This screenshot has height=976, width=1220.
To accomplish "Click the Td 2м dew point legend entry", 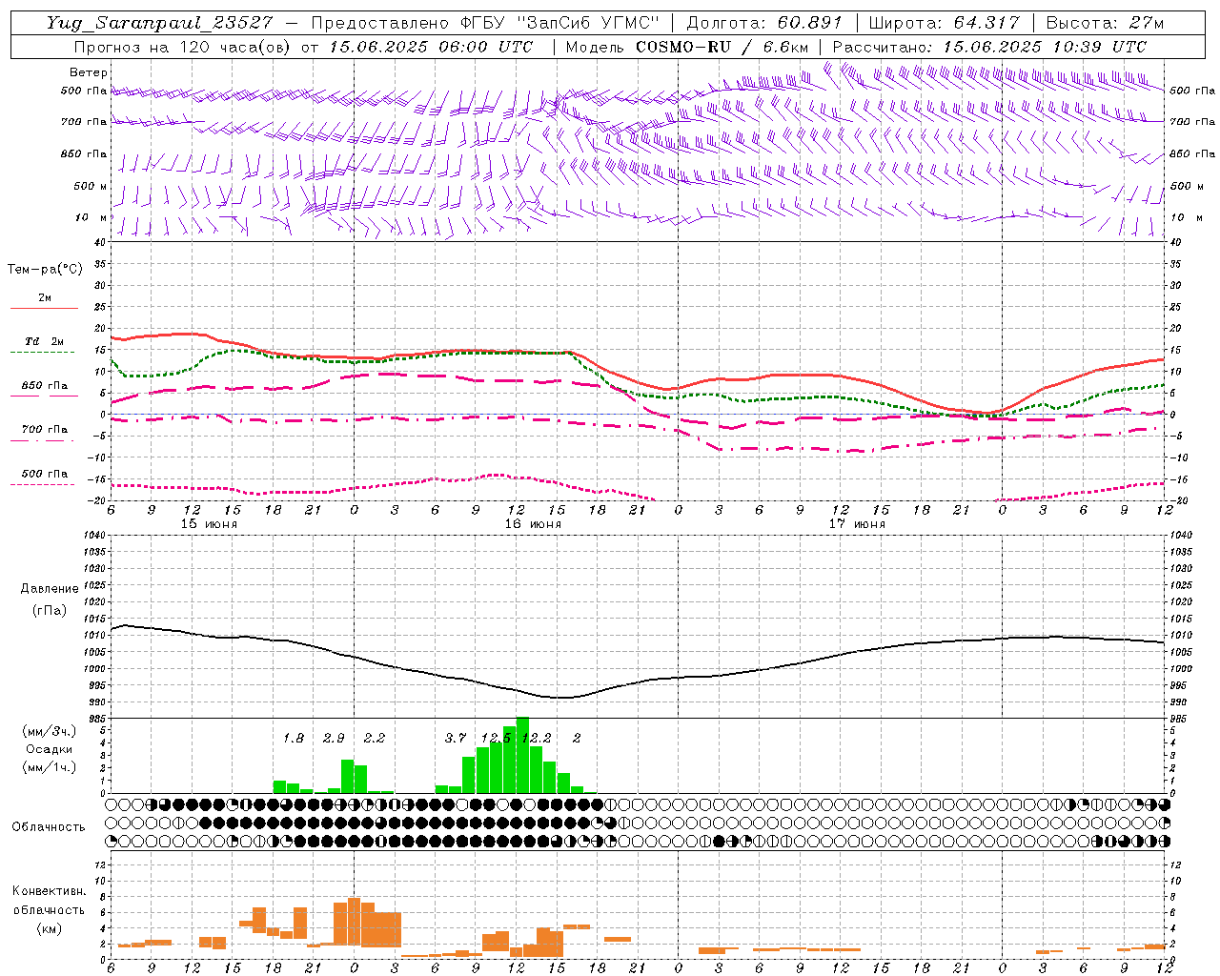I will click(45, 341).
